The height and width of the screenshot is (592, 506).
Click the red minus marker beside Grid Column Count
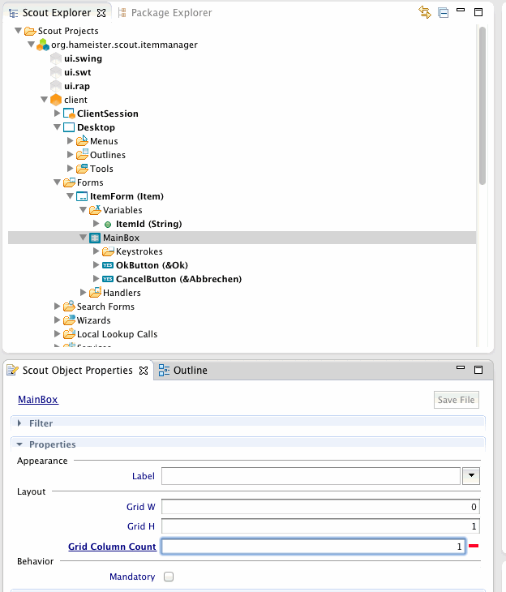[x=473, y=546]
